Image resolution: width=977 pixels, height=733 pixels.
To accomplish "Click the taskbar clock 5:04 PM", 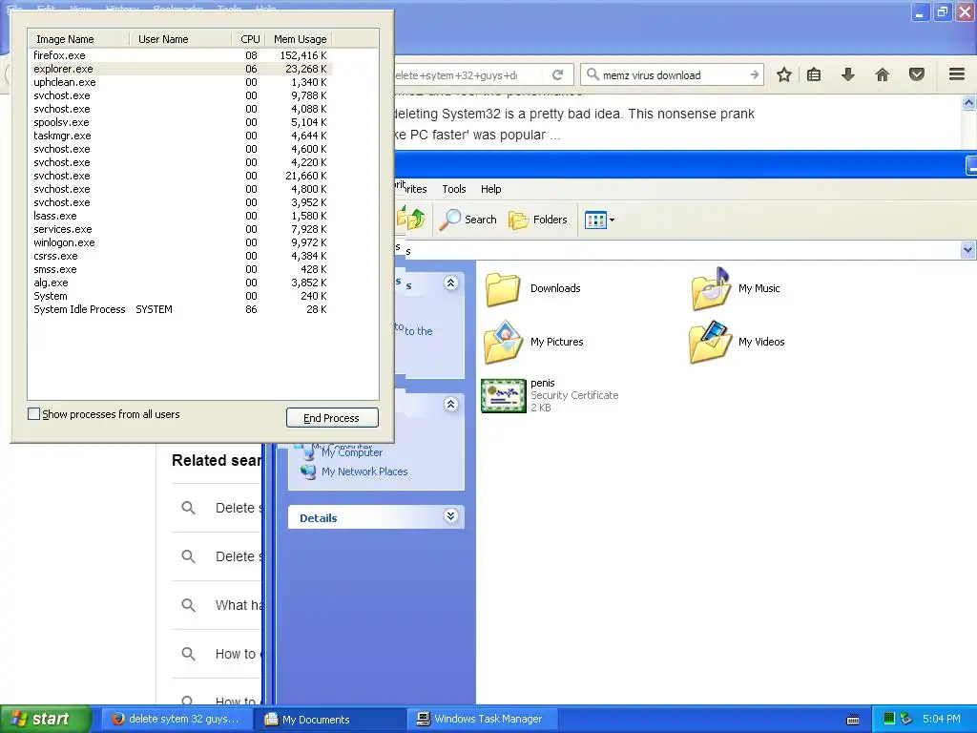I will click(942, 719).
